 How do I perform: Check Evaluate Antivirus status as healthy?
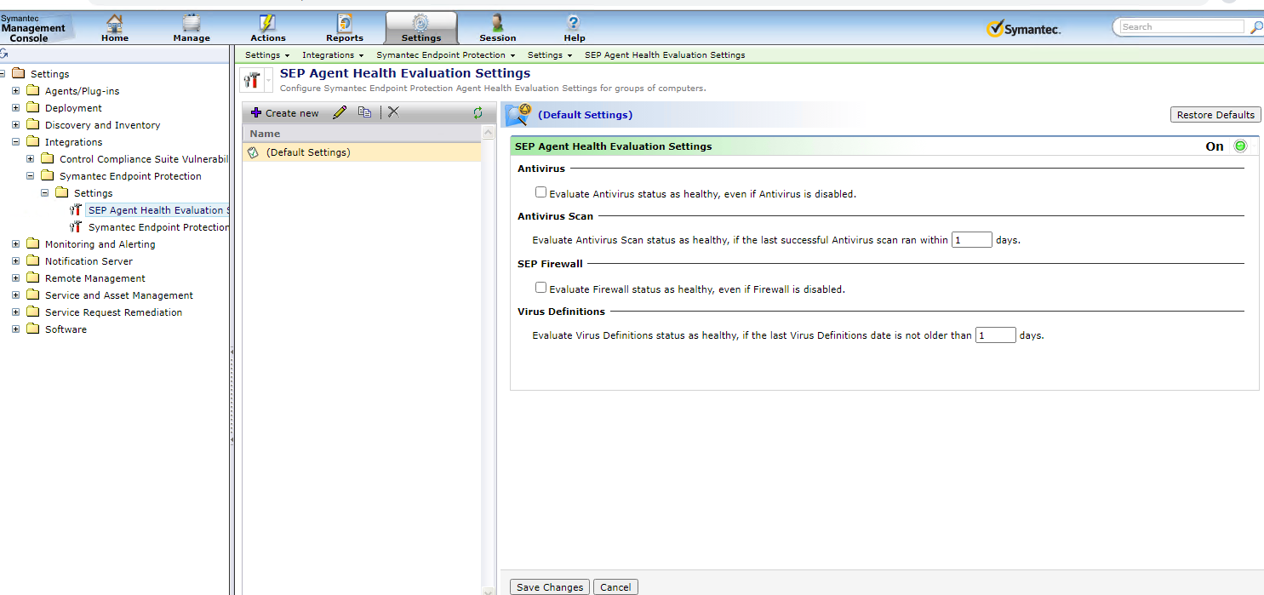click(x=540, y=192)
